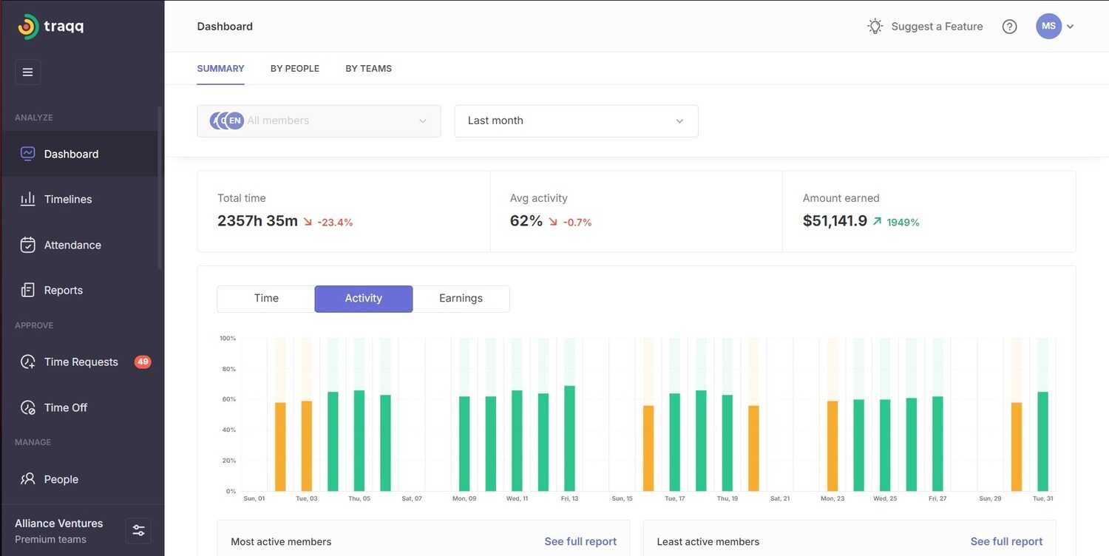Click the Suggest a Feature lightbulb
This screenshot has width=1109, height=556.
874,25
